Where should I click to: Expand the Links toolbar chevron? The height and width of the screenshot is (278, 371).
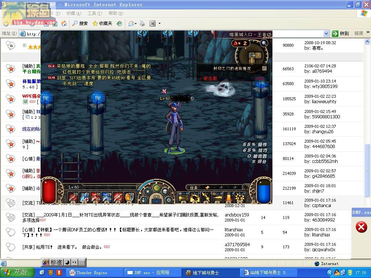pyautogui.click(x=368, y=32)
